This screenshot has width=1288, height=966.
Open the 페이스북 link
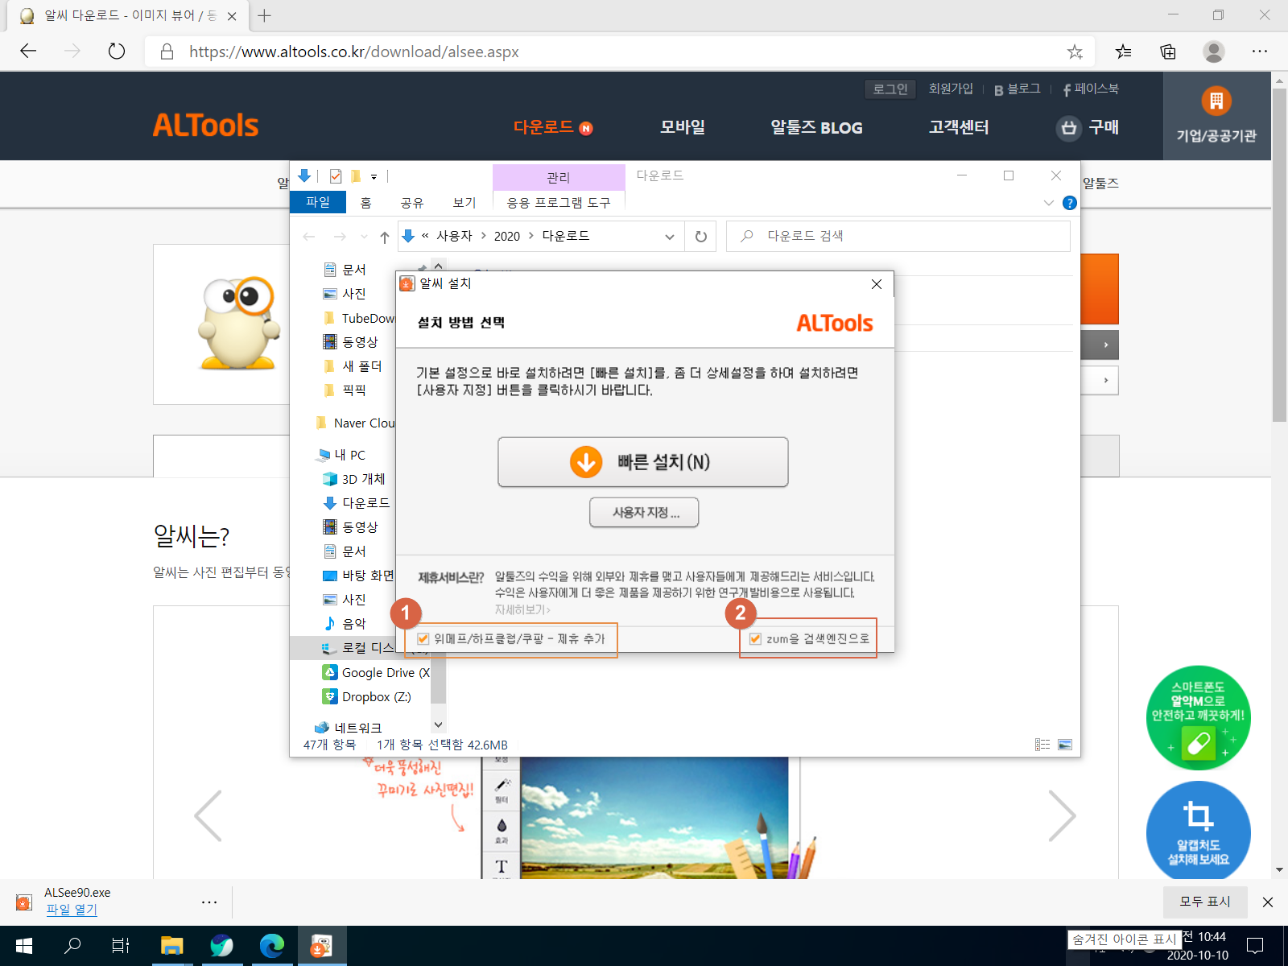(x=1091, y=89)
